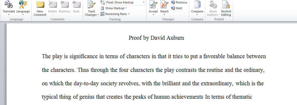Open Restrict Editing
297x105 pixels.
[226, 8]
